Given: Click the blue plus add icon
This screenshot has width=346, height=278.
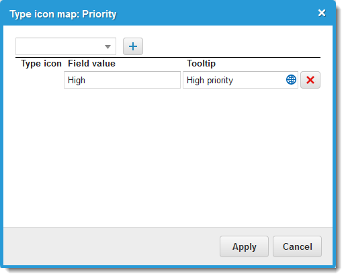Looking at the screenshot, I should point(133,46).
